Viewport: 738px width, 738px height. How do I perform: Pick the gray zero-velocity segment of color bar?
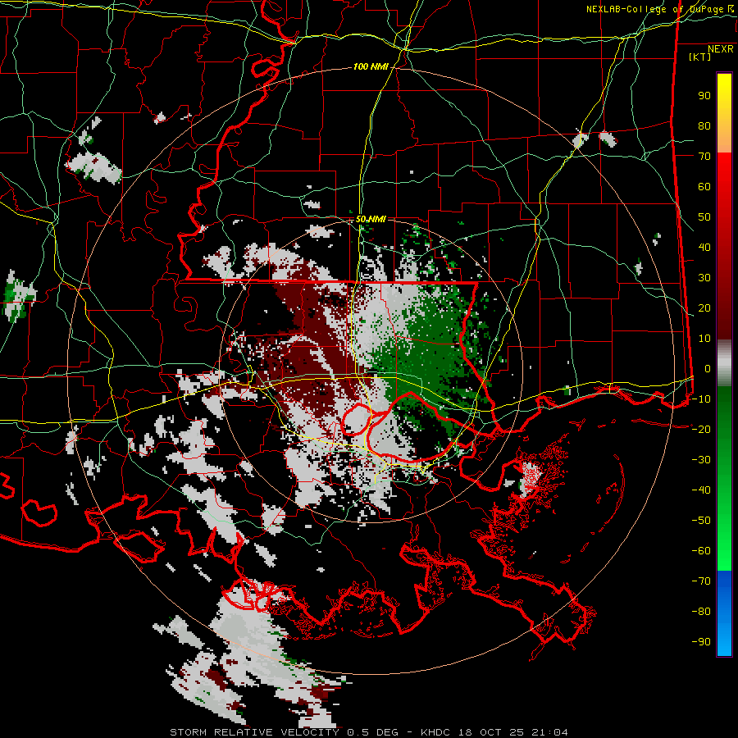tap(724, 363)
